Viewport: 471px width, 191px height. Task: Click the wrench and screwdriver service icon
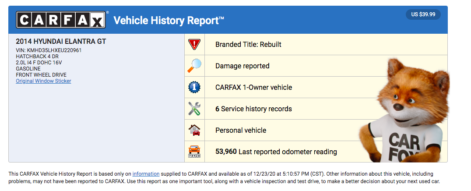pos(194,109)
